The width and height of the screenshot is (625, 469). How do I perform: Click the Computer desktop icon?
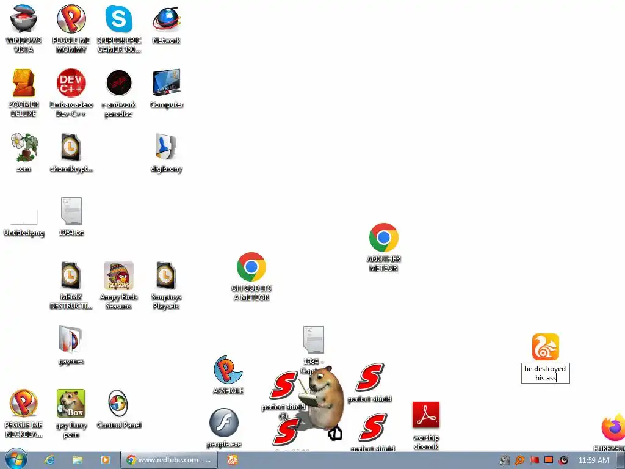167,83
